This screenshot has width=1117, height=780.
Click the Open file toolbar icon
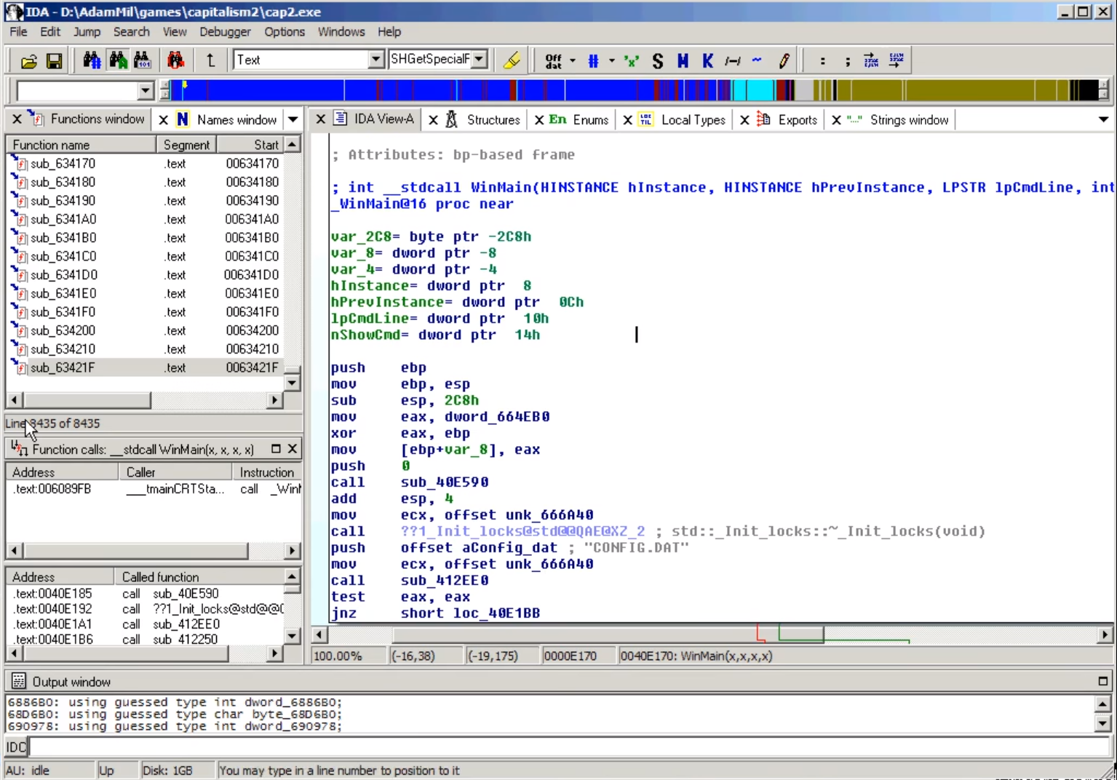tap(29, 61)
